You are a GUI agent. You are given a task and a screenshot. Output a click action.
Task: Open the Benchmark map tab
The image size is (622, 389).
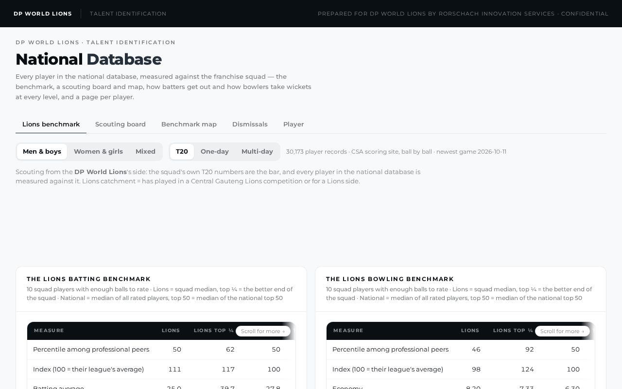(x=189, y=124)
